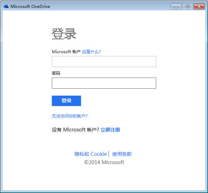
Task: Focus the 密码 password field
Action: click(104, 83)
